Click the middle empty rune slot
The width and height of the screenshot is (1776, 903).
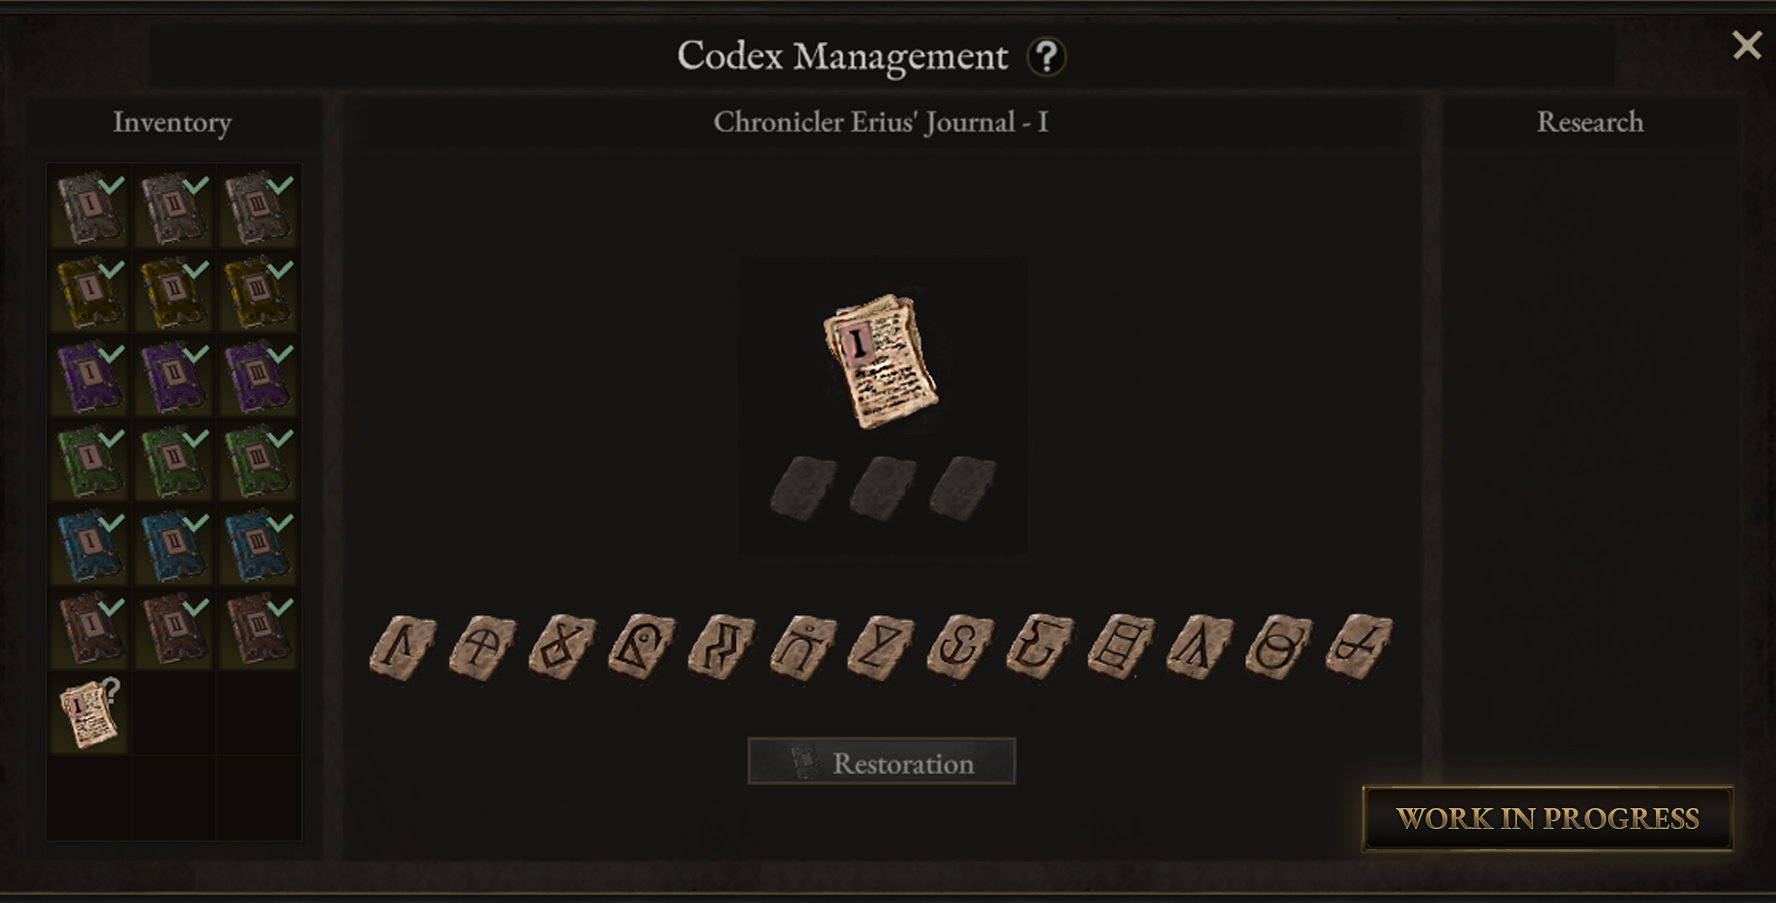click(x=882, y=489)
